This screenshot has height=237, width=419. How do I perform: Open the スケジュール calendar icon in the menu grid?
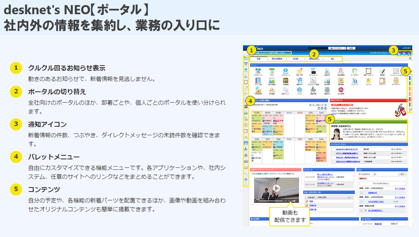click(258, 72)
